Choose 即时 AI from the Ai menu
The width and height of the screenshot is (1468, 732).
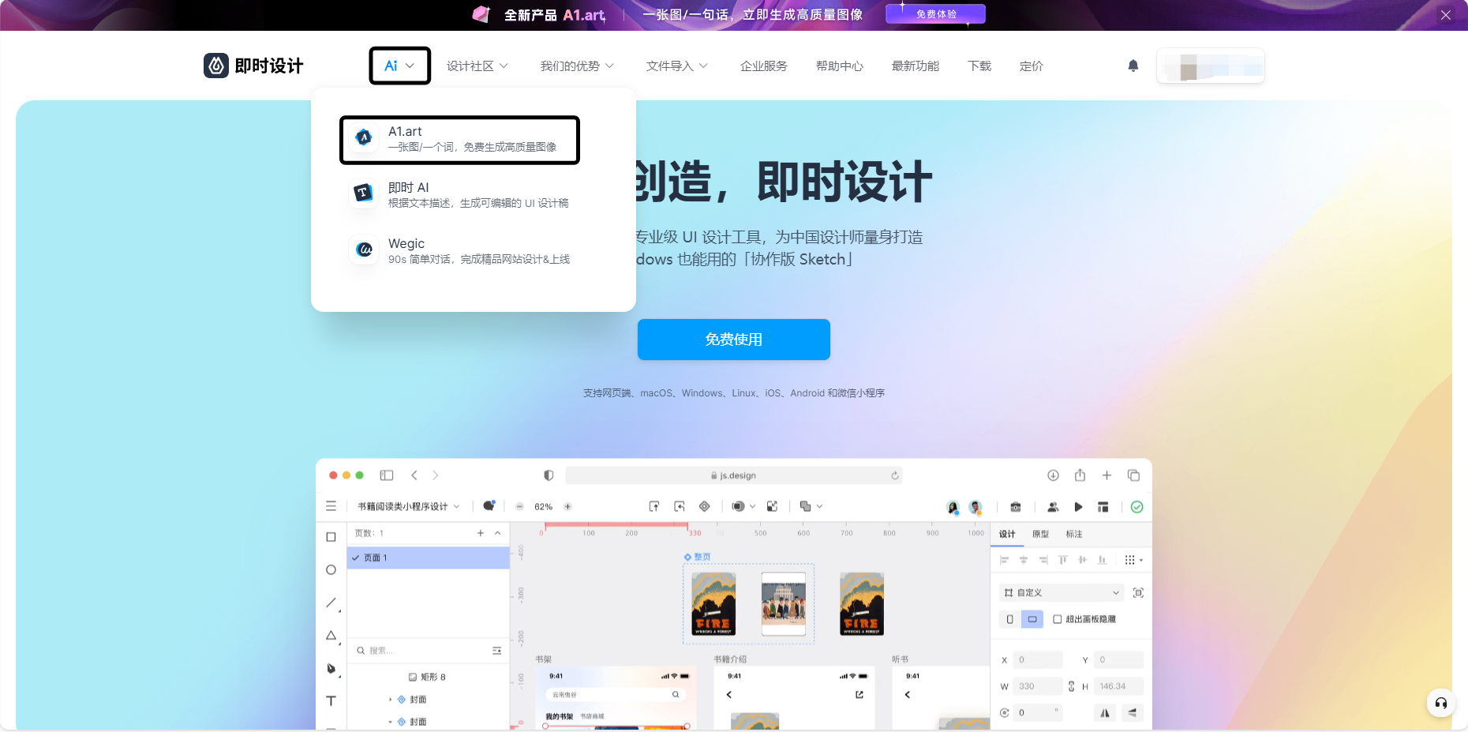459,195
